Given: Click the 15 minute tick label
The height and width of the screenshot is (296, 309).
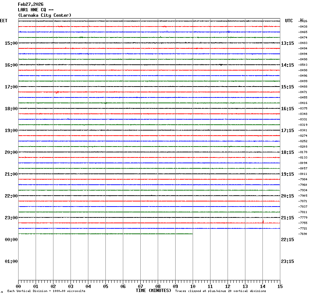Looking at the screenshot, I should [280, 287].
